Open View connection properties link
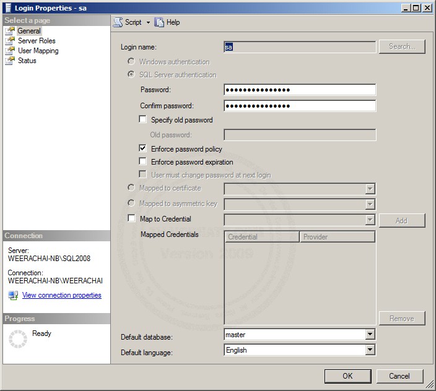 tap(62, 295)
